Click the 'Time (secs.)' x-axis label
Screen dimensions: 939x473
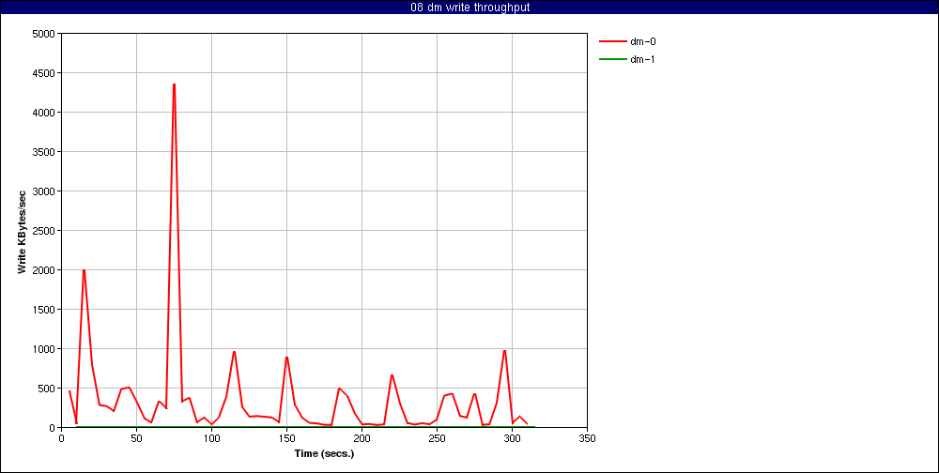pos(325,453)
